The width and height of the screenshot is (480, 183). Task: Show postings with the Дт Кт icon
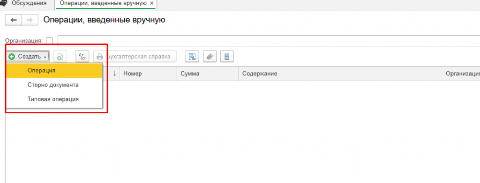82,57
